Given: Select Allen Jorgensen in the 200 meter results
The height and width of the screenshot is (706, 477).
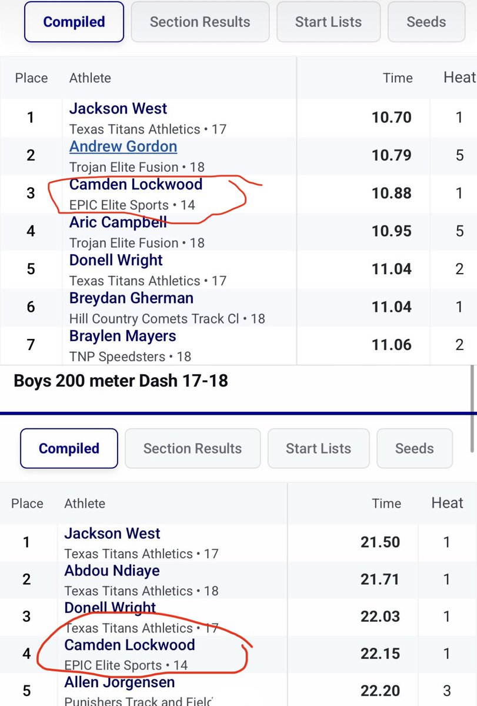Looking at the screenshot, I should [119, 683].
